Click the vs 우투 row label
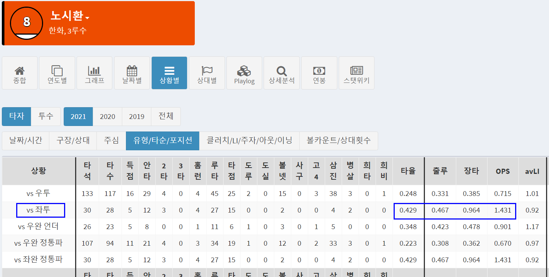549x277 pixels. [x=38, y=193]
